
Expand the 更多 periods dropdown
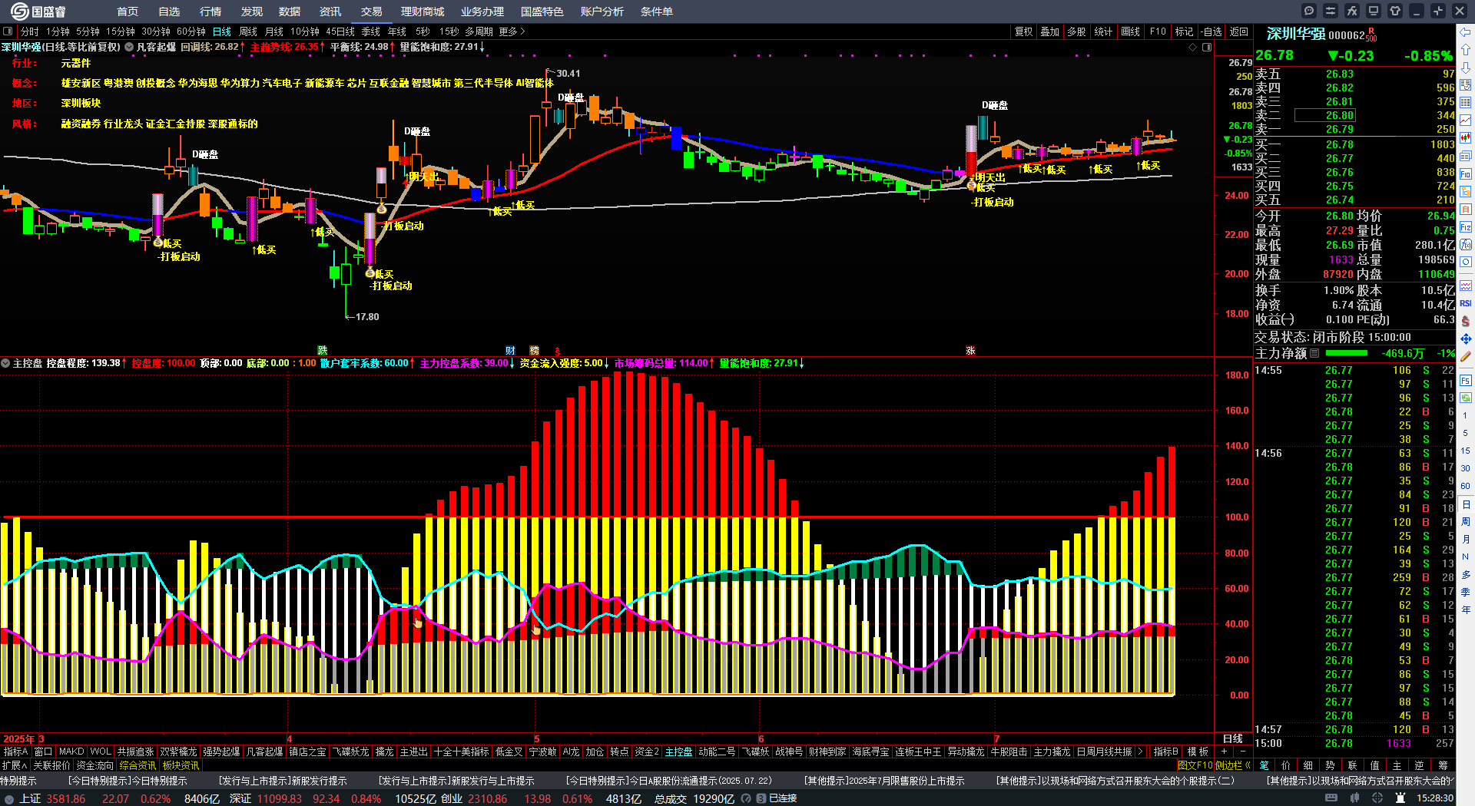(x=512, y=31)
